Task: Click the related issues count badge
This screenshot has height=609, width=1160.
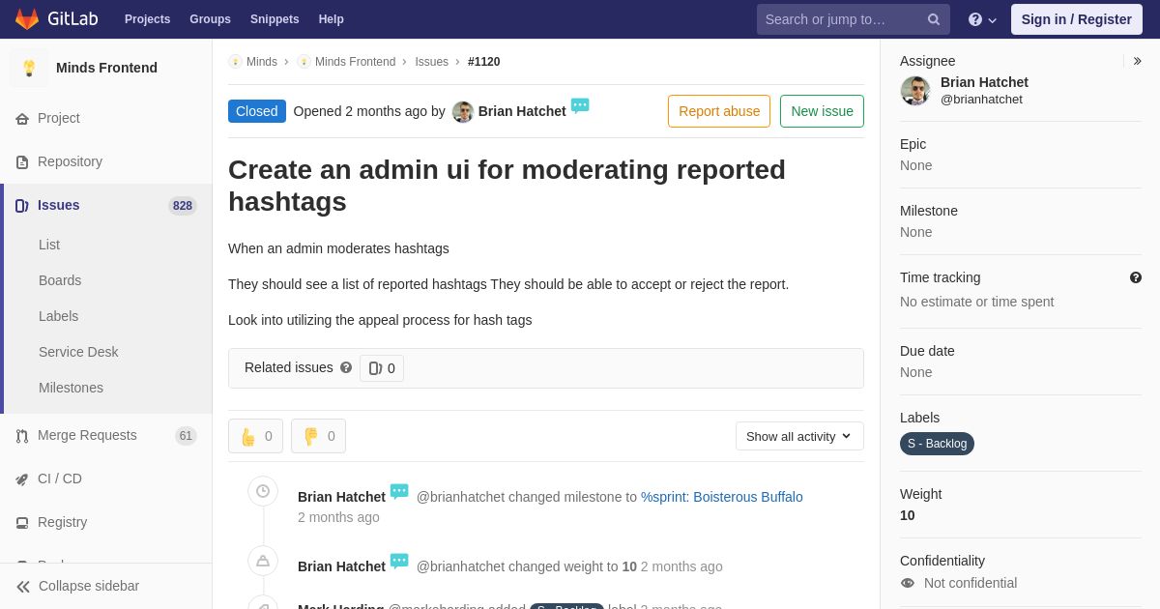Action: pyautogui.click(x=382, y=368)
